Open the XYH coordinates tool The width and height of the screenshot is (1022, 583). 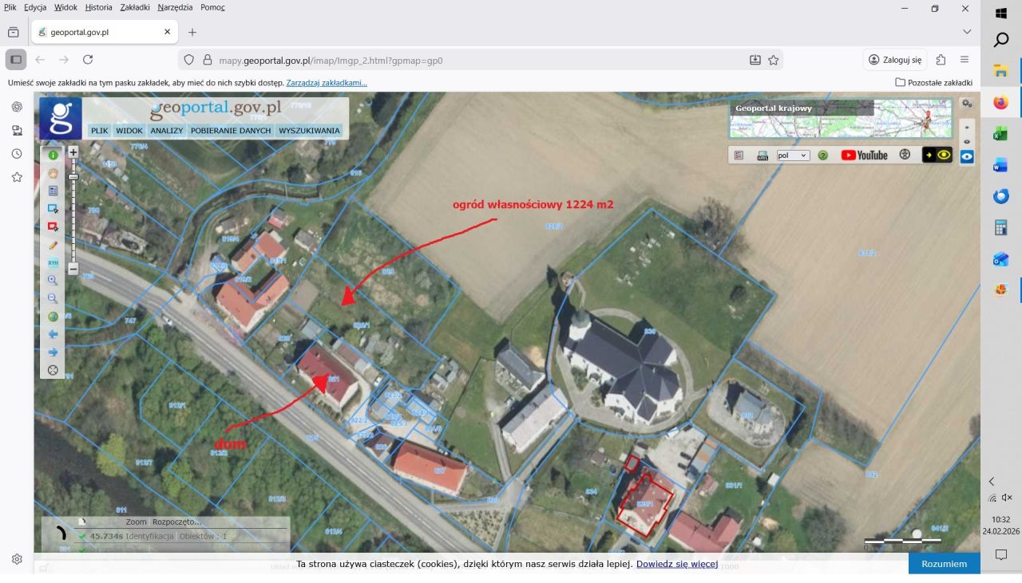pyautogui.click(x=53, y=262)
